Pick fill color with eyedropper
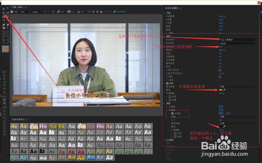262x163 pixels. tap(224, 90)
